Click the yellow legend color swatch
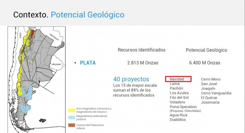The height and width of the screenshot is (133, 245). click(72, 110)
